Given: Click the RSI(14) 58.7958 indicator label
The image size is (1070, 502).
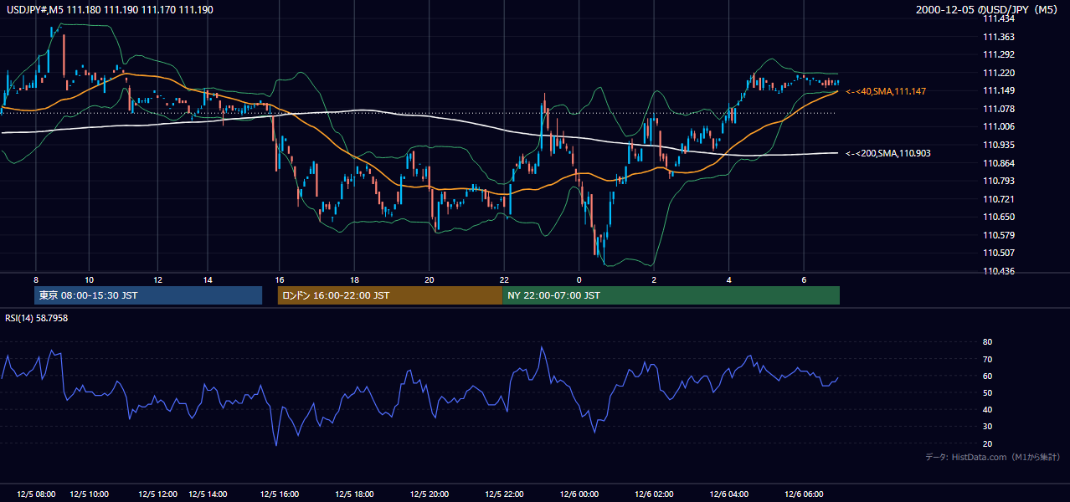Looking at the screenshot, I should 37,318.
